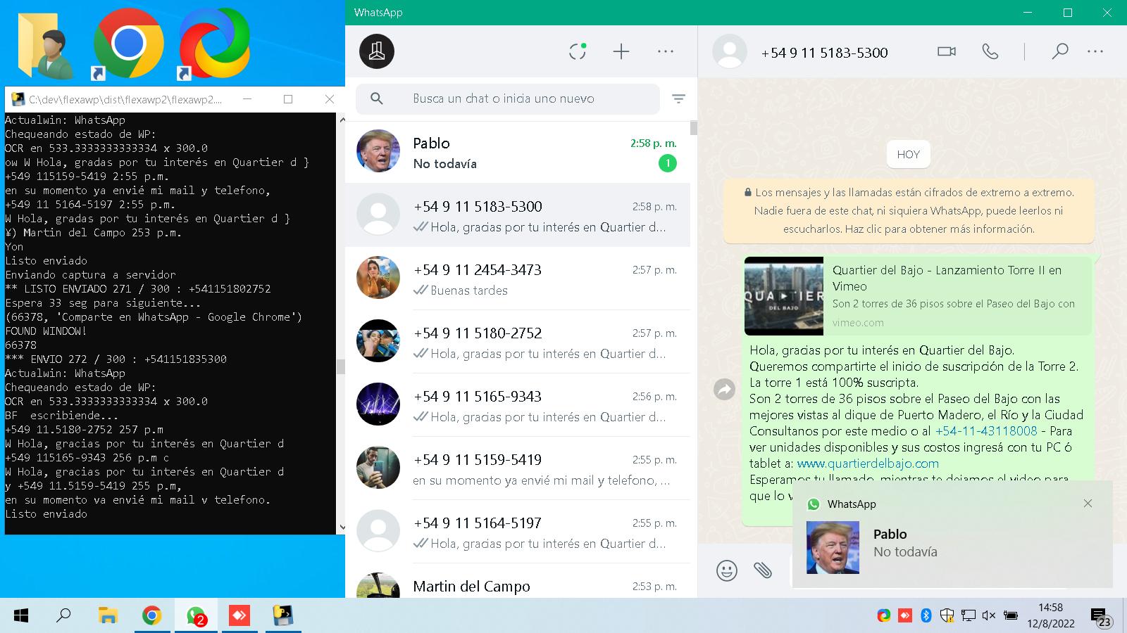Click the forward message arrow icon
This screenshot has height=633, width=1127.
[724, 389]
